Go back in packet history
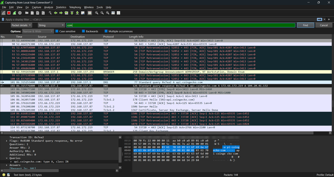 point(56,13)
